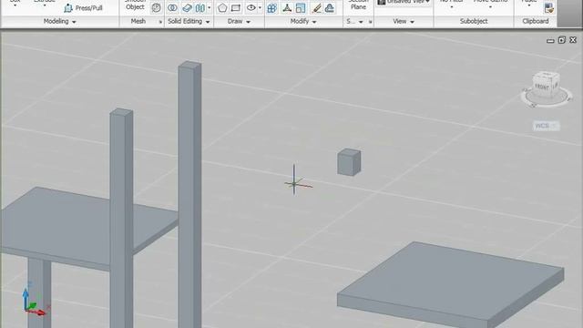The height and width of the screenshot is (328, 583).
Task: Select the tallest vertical post solid
Action: point(189,193)
